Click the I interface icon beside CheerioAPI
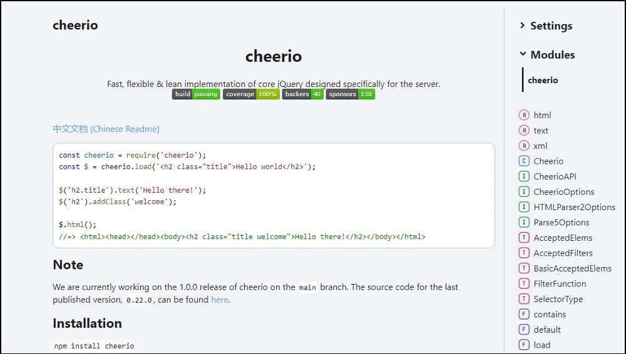This screenshot has width=626, height=354. [523, 176]
